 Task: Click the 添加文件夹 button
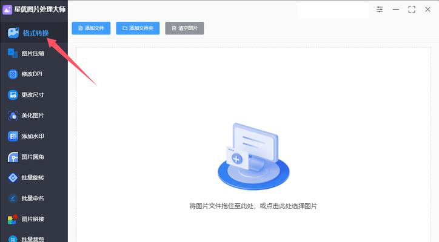(x=138, y=28)
